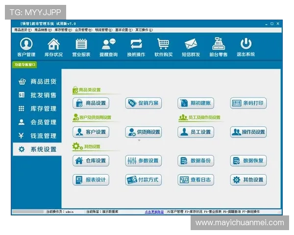The width and height of the screenshot is (294, 235).
Task: Open 提醒查询 reminder icon
Action: [109, 47]
